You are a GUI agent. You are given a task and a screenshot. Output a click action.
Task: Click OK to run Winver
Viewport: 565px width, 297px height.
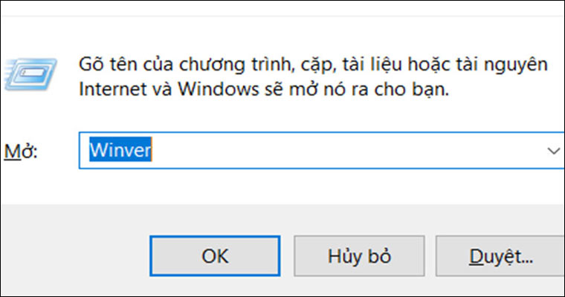click(x=215, y=256)
